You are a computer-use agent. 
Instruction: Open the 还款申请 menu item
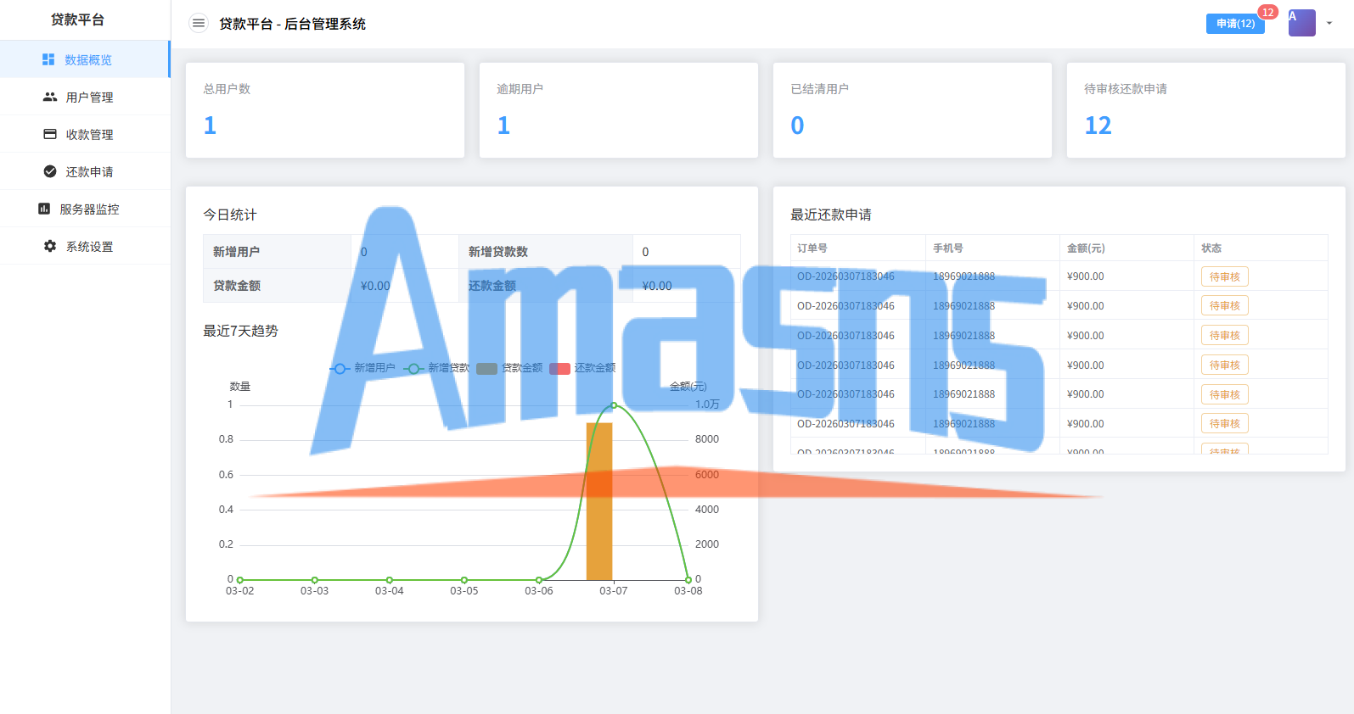[85, 171]
